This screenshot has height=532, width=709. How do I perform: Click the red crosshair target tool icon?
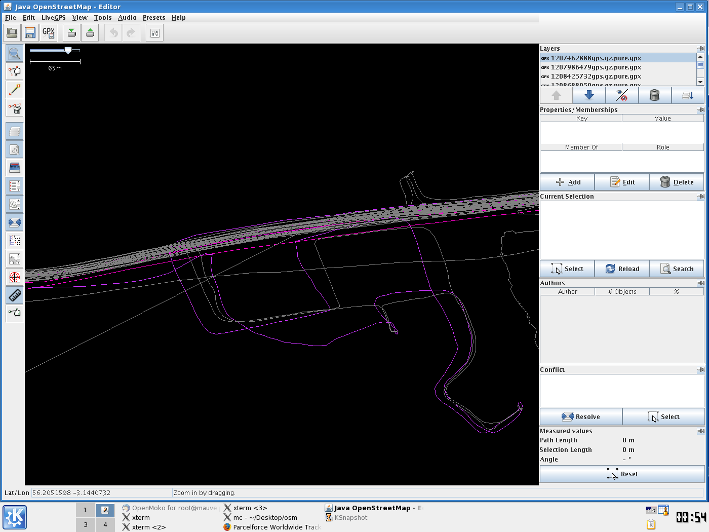pos(15,277)
